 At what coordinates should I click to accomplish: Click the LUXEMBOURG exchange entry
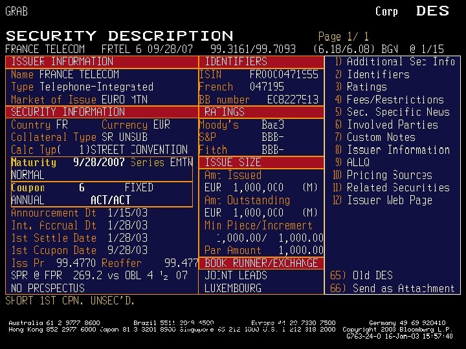233,288
